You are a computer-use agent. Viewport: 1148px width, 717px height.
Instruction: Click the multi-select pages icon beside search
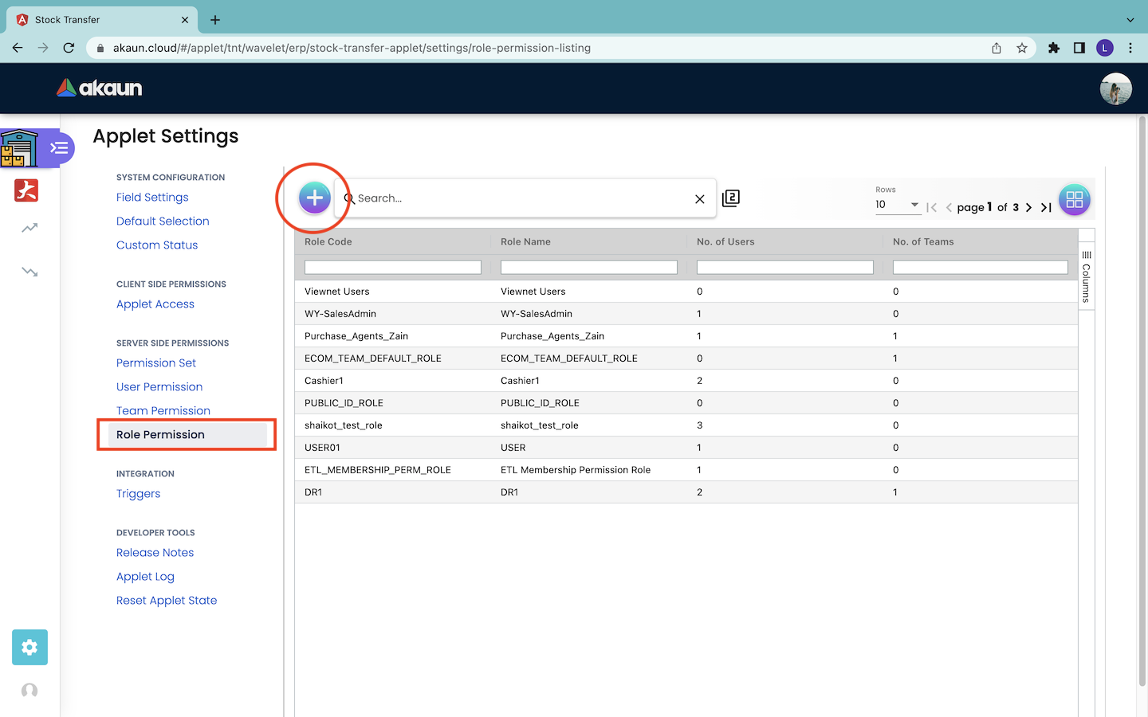[x=731, y=198]
